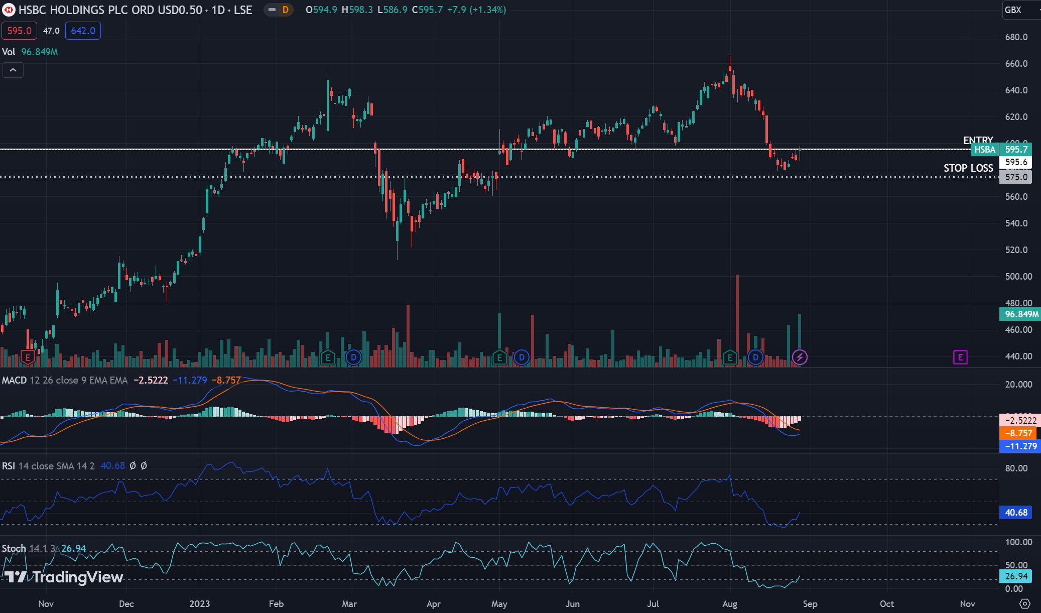Open chart settings gear at bottom-right

[x=1024, y=603]
